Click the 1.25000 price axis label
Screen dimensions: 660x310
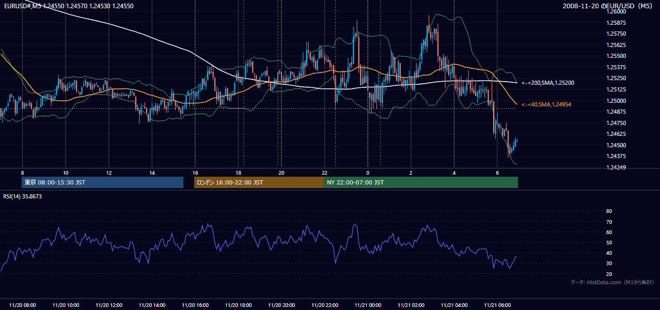(615, 101)
